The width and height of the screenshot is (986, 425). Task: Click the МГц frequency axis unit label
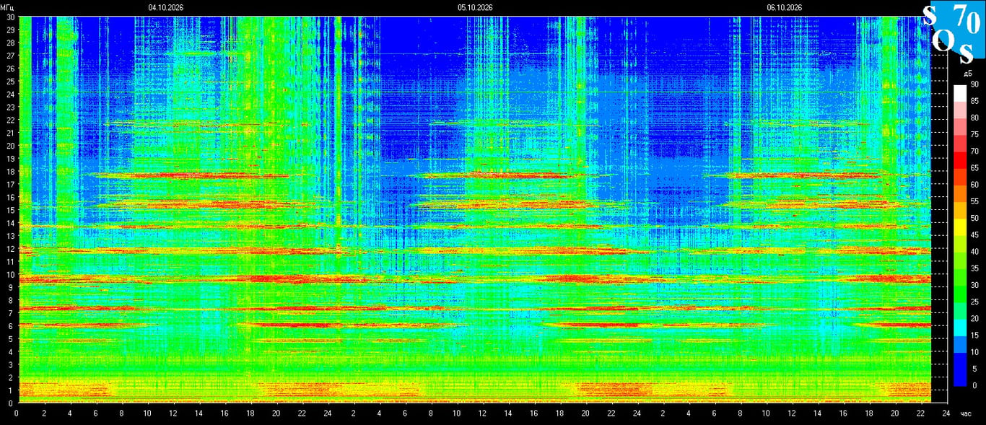(7, 7)
